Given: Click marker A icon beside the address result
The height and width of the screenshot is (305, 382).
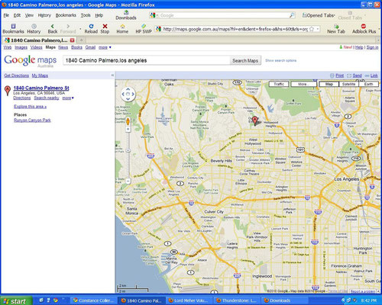Looking at the screenshot, I should 8,91.
